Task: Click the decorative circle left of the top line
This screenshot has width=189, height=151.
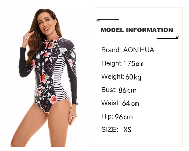Action: (x=98, y=21)
